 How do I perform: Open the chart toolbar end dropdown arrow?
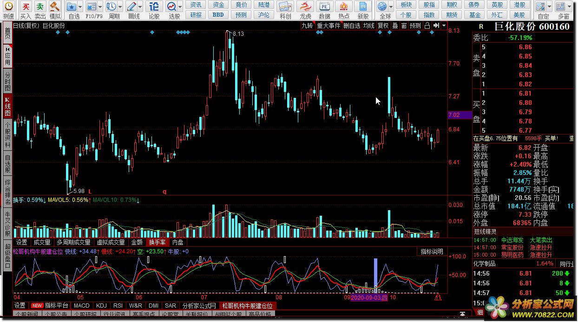pos(444,26)
